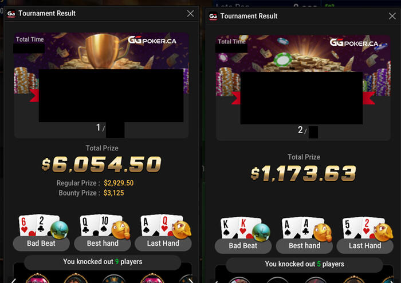
Task: Click the thinking emoji on Q-10 Best hand
Action: (x=121, y=230)
